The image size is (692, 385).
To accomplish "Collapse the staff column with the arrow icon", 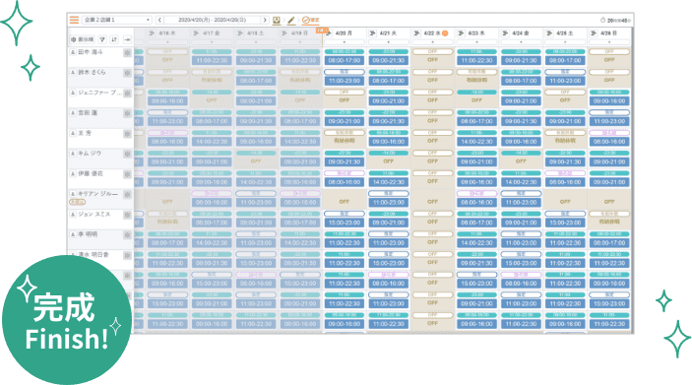I will [127, 39].
